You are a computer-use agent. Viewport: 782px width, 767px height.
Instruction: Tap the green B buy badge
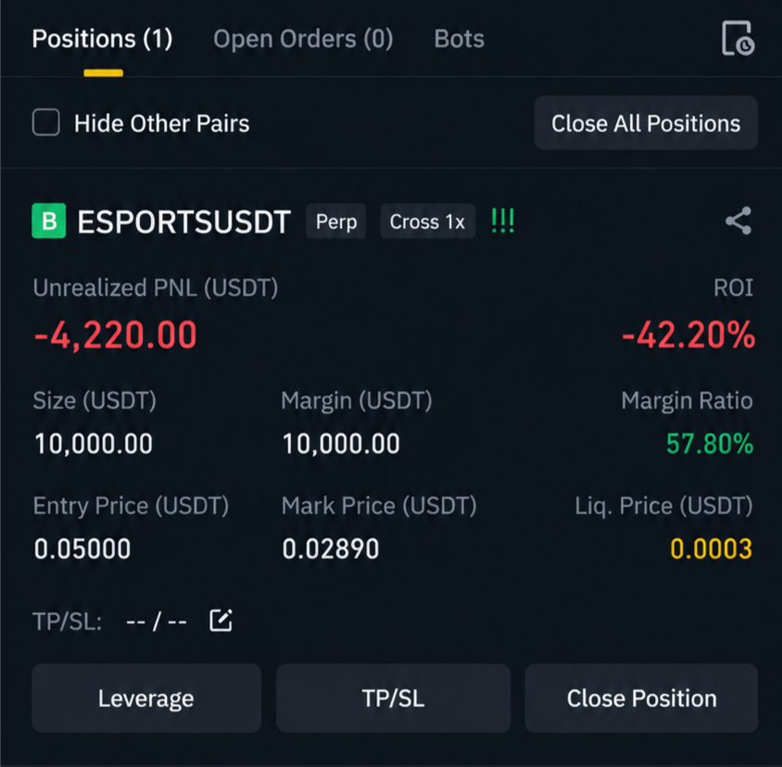click(49, 220)
